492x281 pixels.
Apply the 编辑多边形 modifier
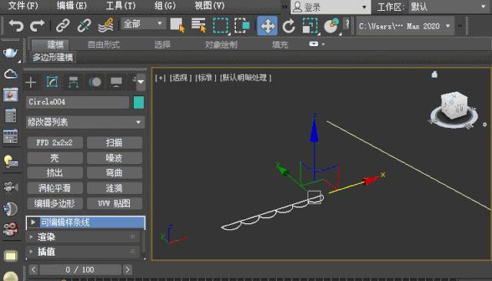[x=55, y=203]
